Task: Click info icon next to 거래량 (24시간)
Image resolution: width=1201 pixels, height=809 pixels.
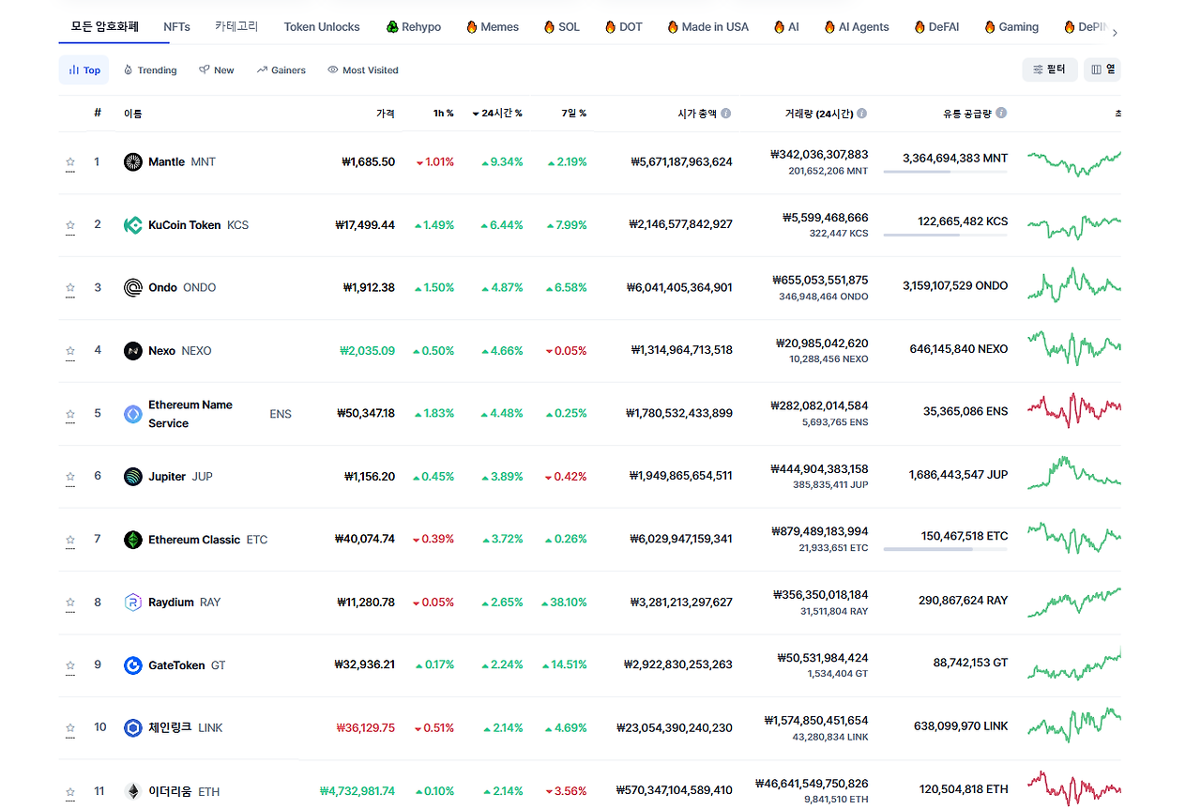Action: pos(861,113)
